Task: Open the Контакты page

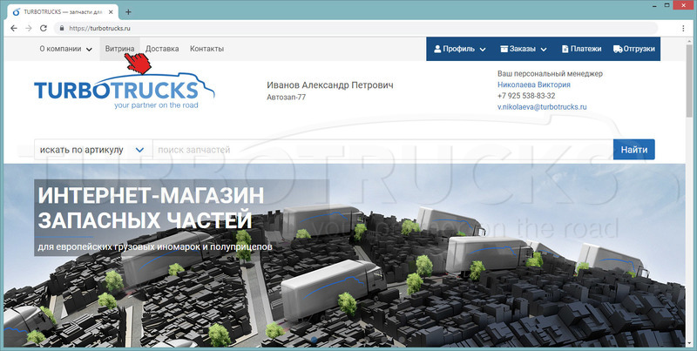Action: [206, 49]
